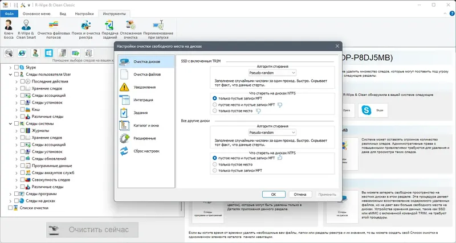
Task: Check the Skype checkbox in tree
Action: (x=17, y=67)
